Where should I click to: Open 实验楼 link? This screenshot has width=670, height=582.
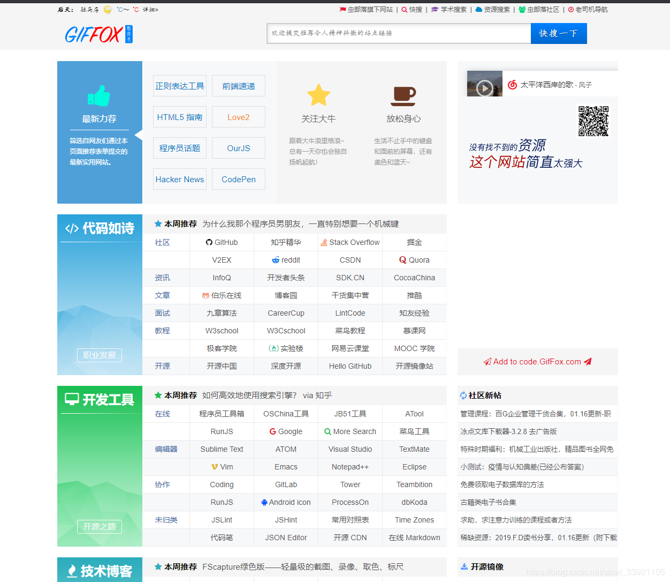pyautogui.click(x=286, y=348)
